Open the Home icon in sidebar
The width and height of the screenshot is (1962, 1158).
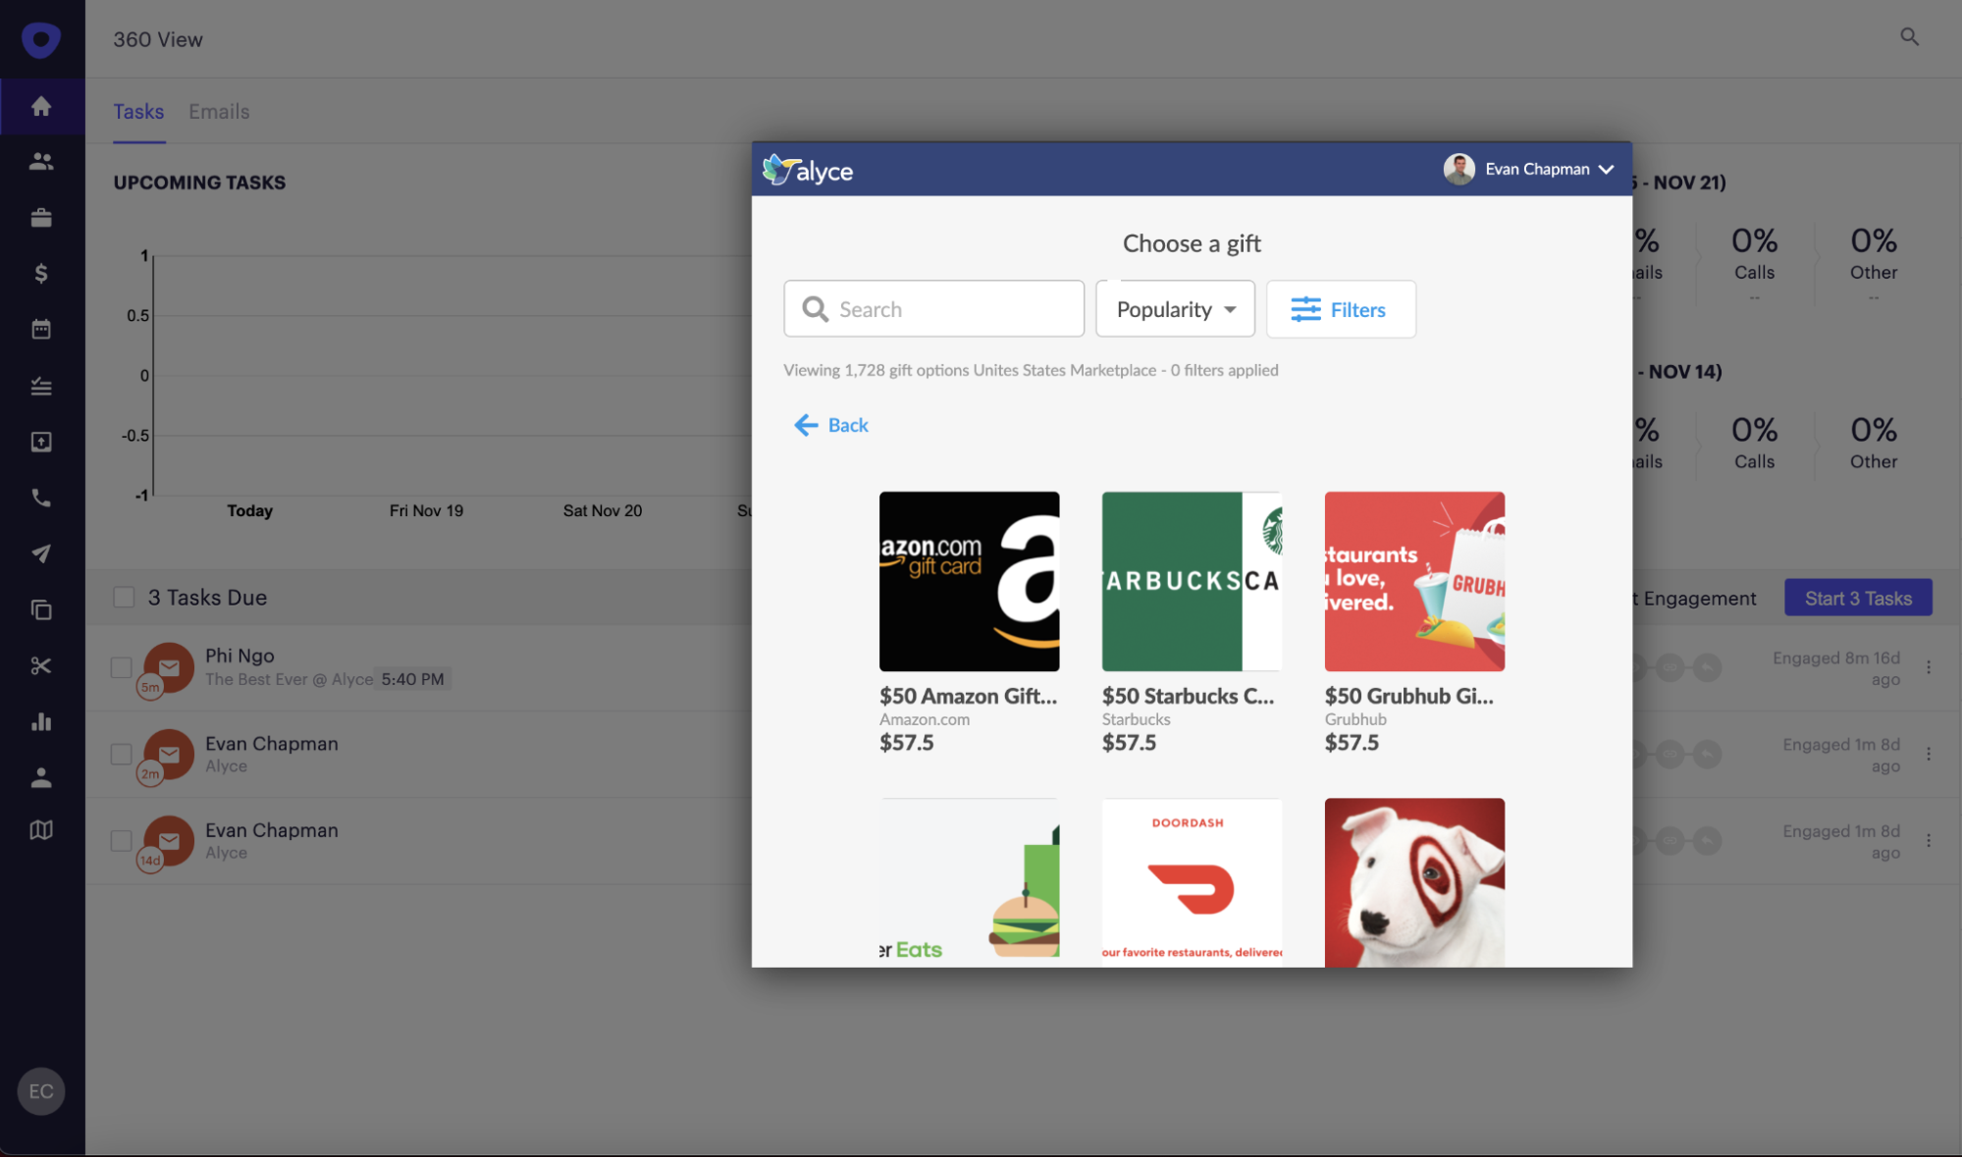pyautogui.click(x=41, y=106)
